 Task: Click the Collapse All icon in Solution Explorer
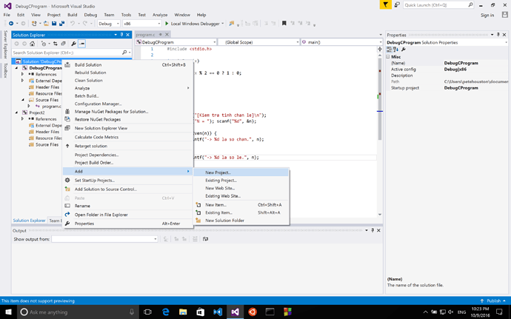pyautogui.click(x=63, y=44)
